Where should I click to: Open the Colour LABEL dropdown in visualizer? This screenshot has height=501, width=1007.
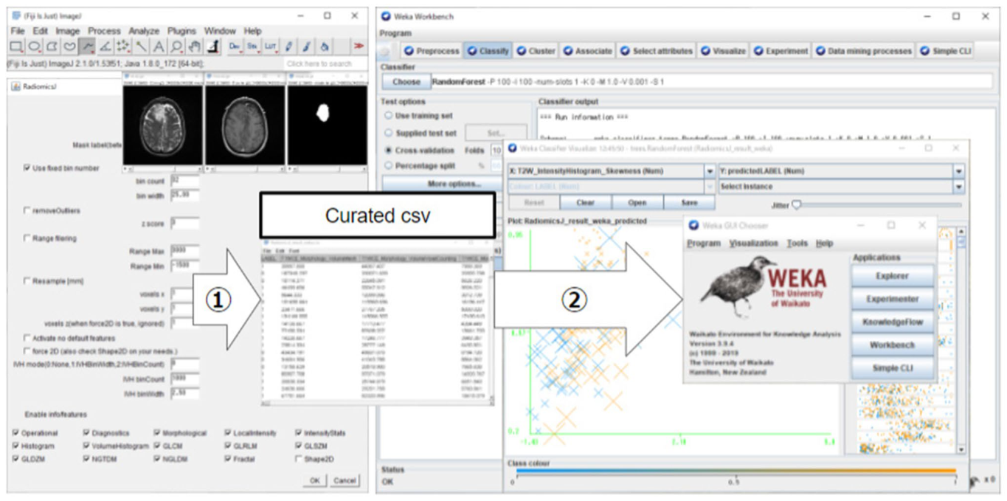(x=612, y=187)
